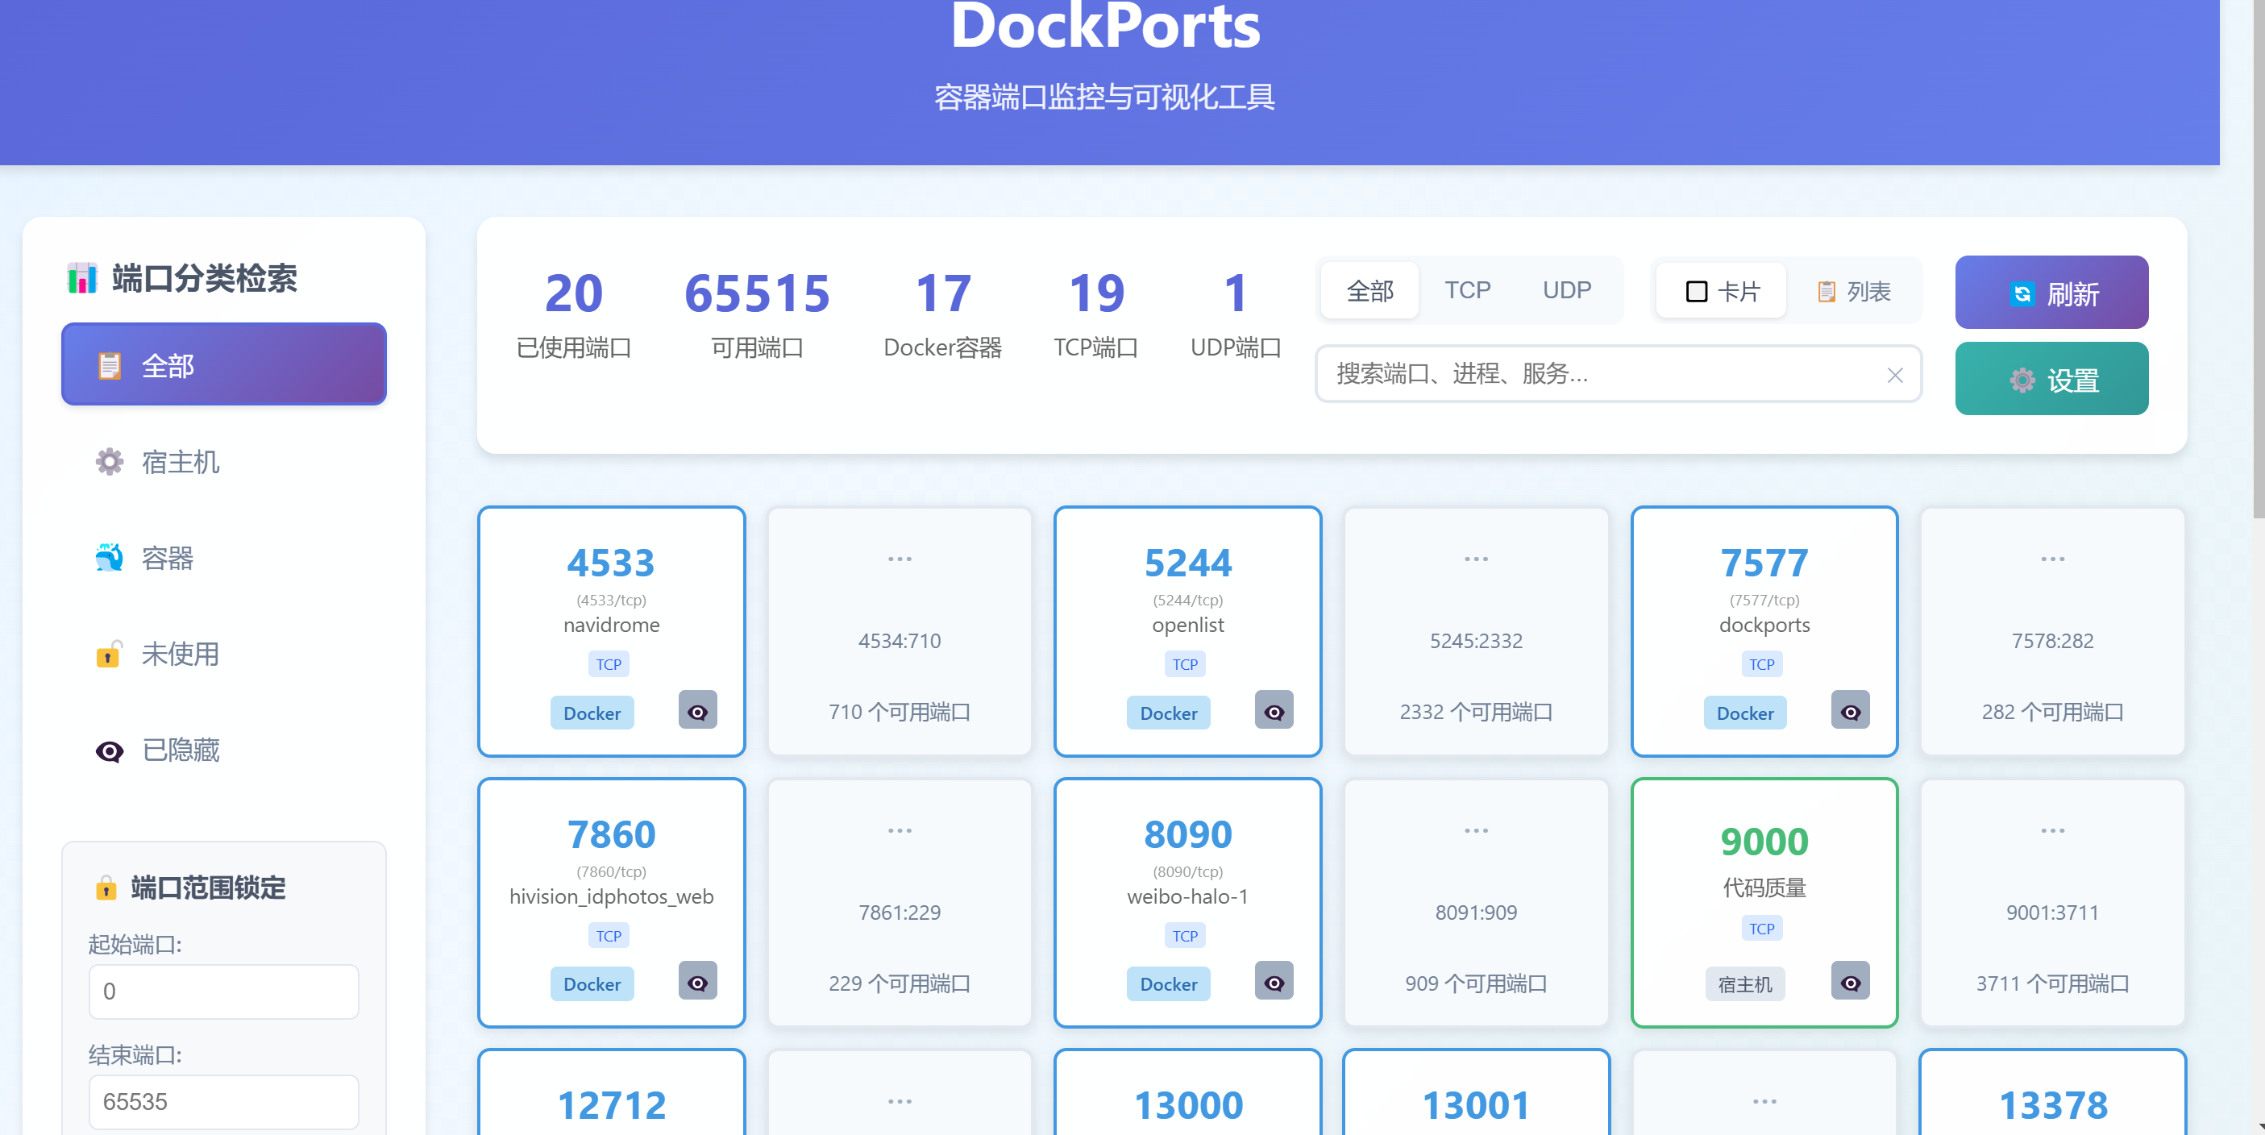This screenshot has width=2265, height=1135.
Task: Click Docker badge on port 4533 card
Action: pyautogui.click(x=592, y=713)
